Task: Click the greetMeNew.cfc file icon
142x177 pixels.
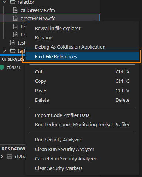Action: coord(15,19)
